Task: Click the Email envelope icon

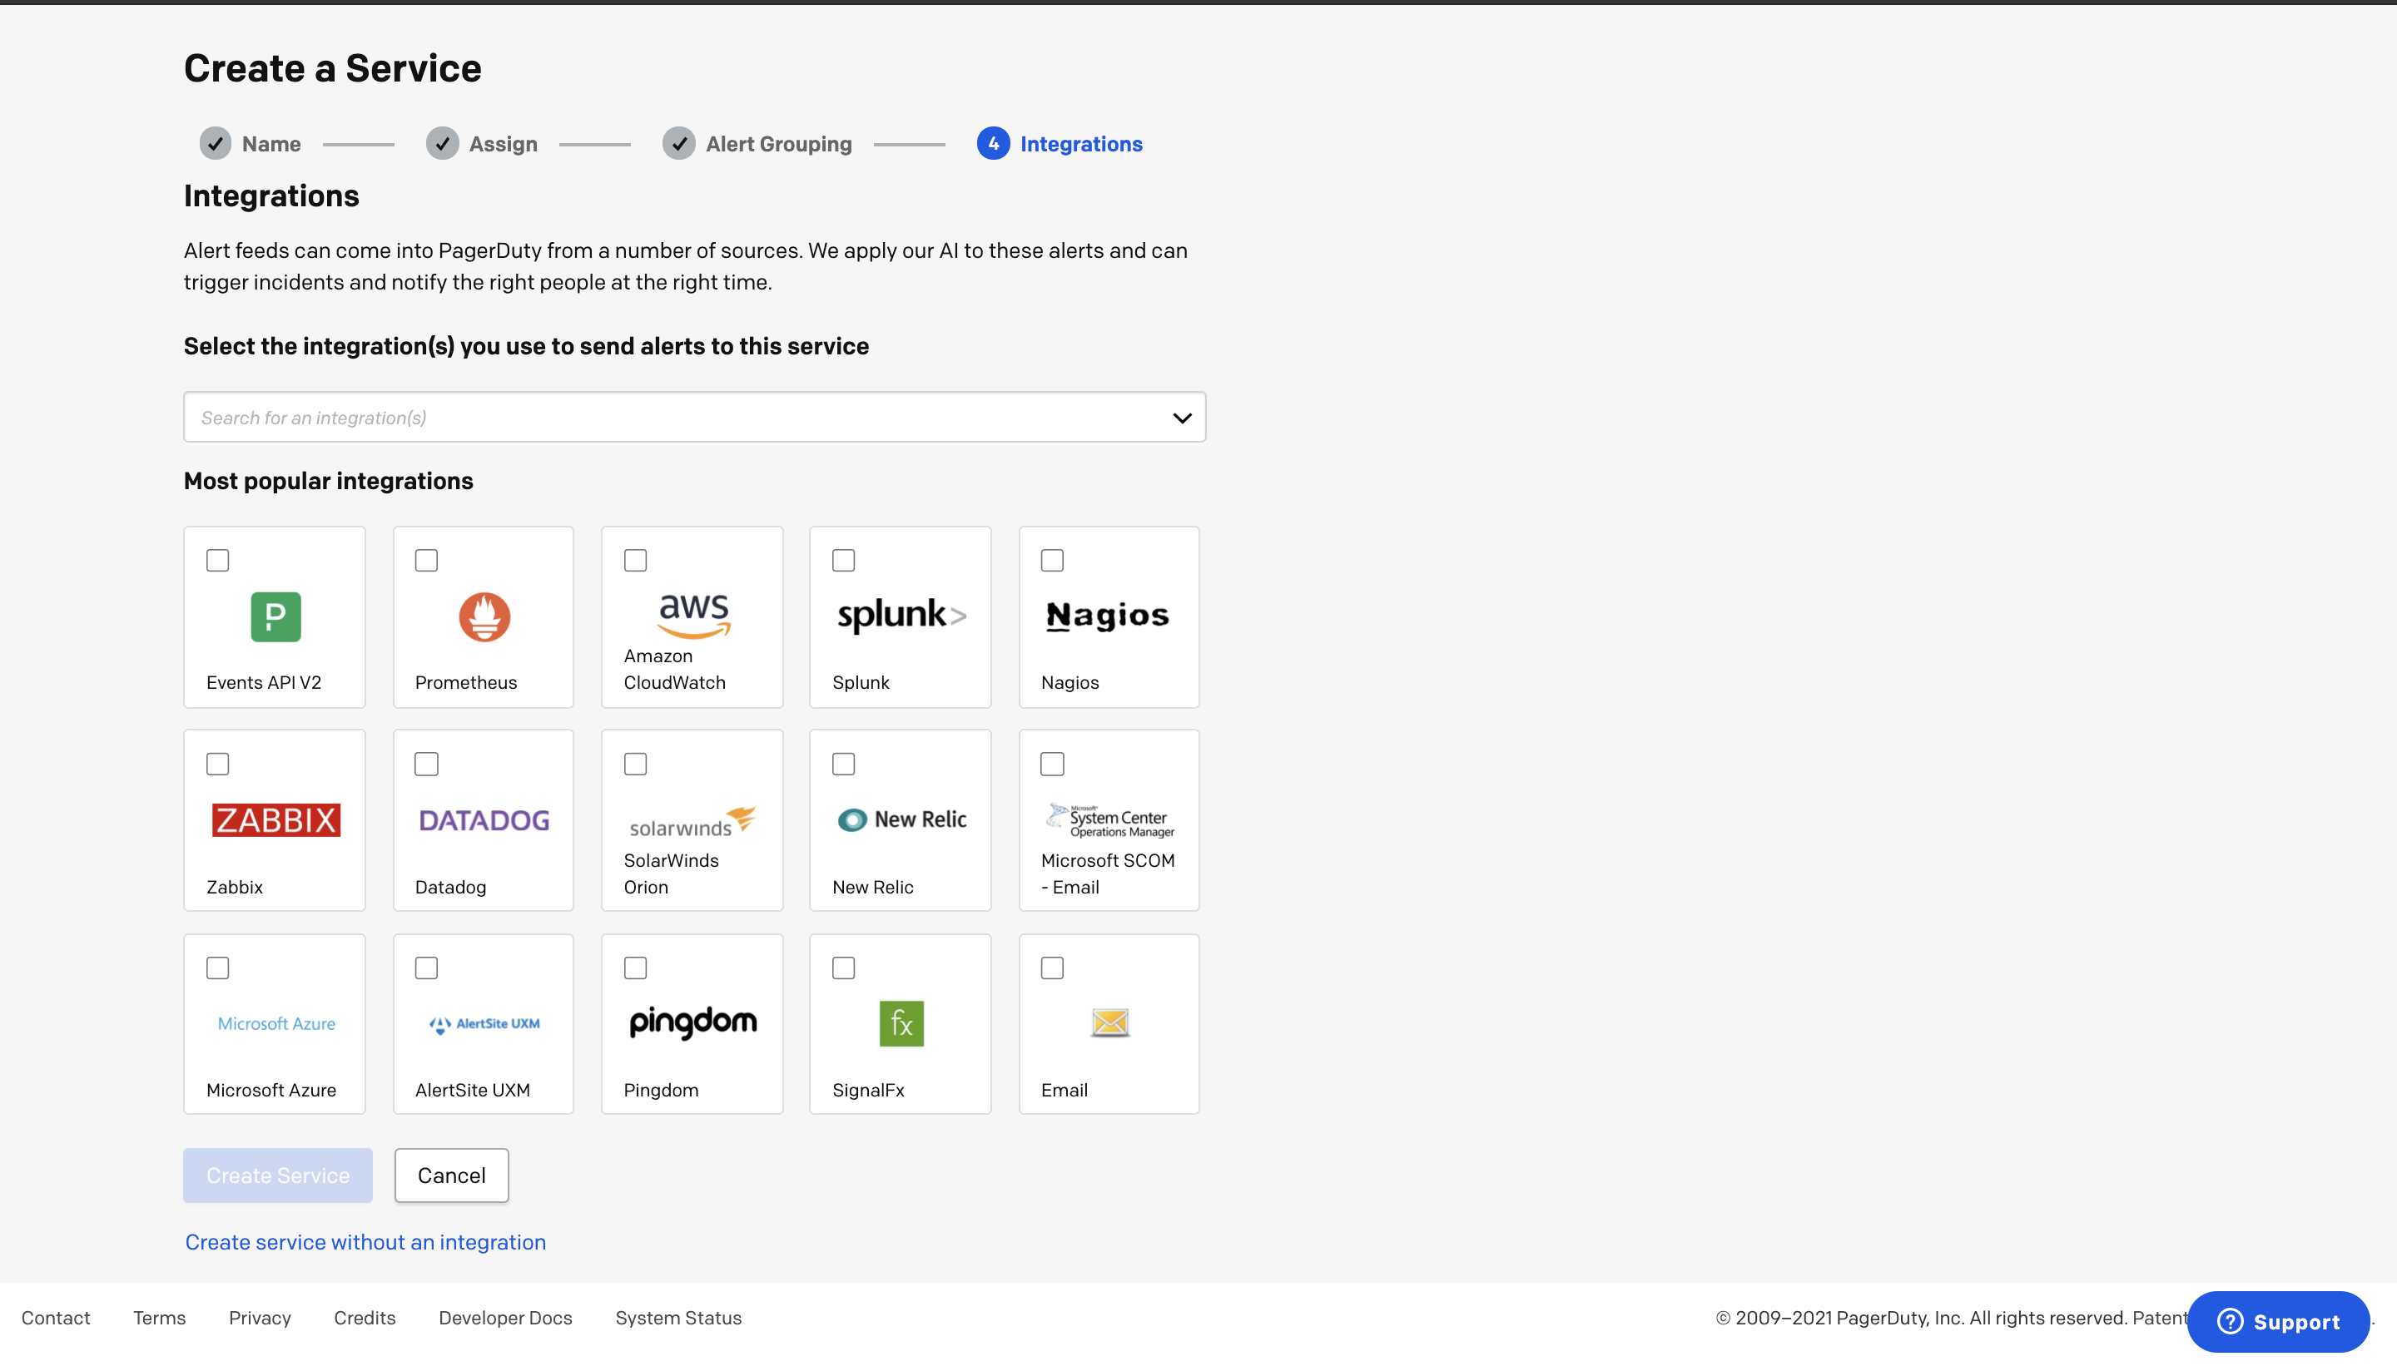Action: coord(1109,1022)
